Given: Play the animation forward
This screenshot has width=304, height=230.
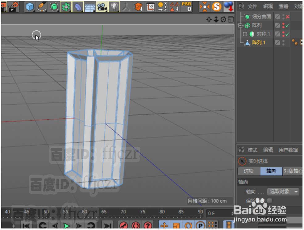Looking at the screenshot, I should tap(67, 226).
